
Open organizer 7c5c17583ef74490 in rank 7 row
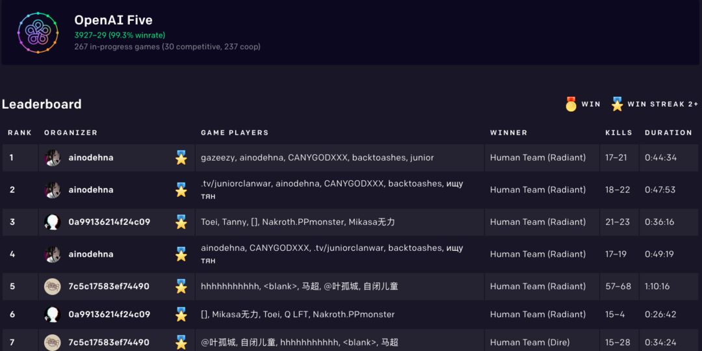coord(109,343)
